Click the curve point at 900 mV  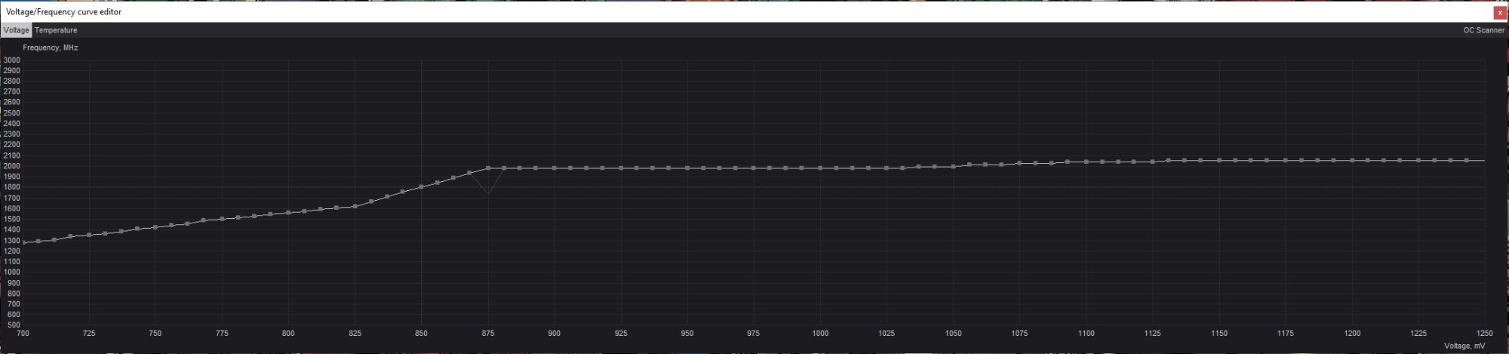tap(555, 168)
